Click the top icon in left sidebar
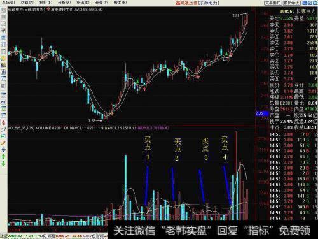 (3, 10)
